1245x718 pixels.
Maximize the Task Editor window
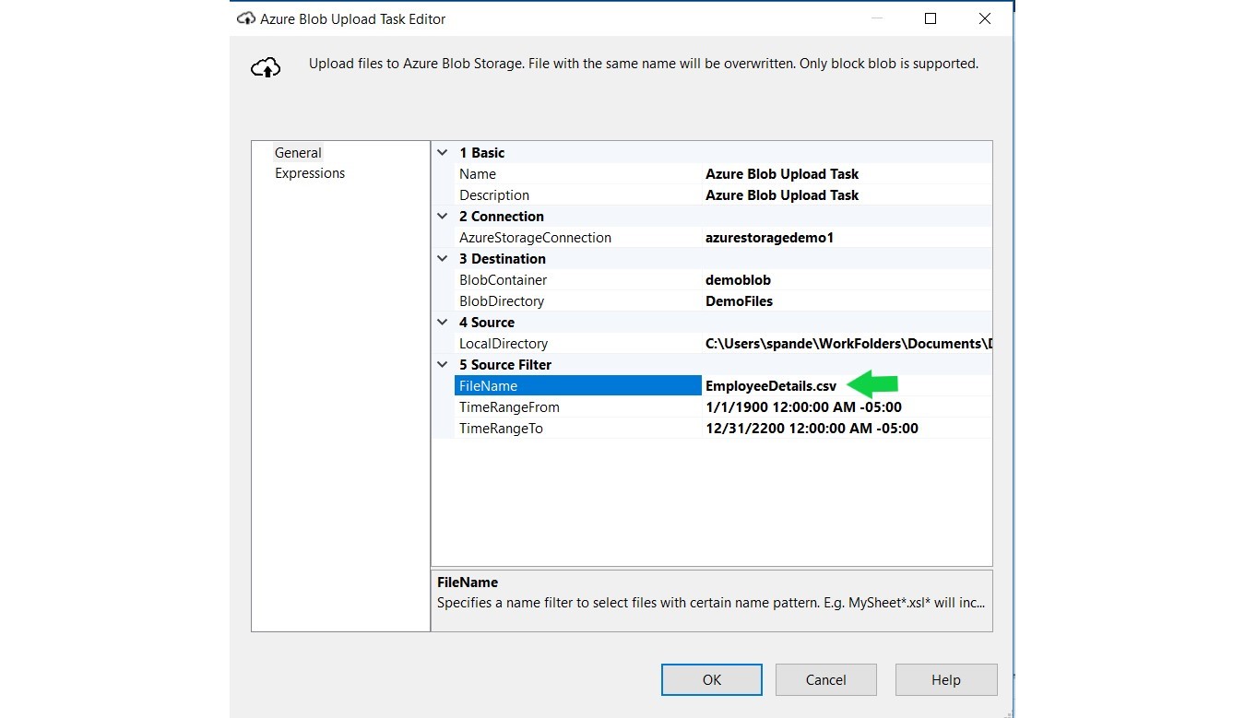(x=931, y=18)
